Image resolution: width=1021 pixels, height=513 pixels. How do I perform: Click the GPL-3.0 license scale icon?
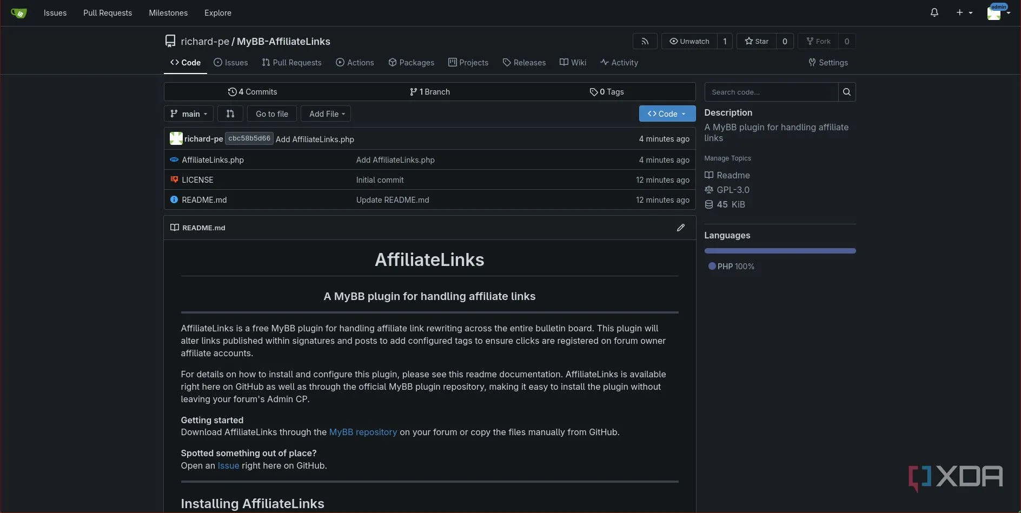(x=709, y=190)
